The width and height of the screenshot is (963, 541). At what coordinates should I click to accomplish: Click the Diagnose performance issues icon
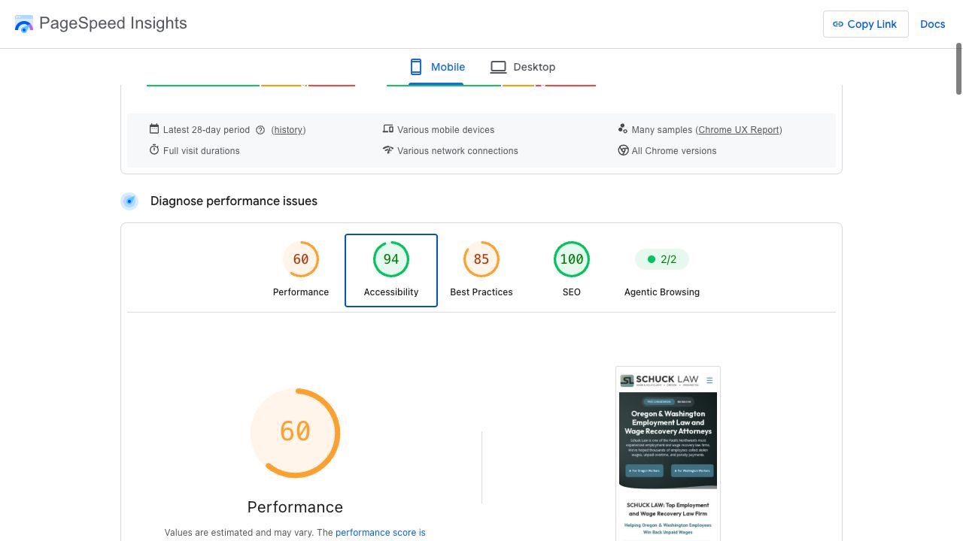129,201
